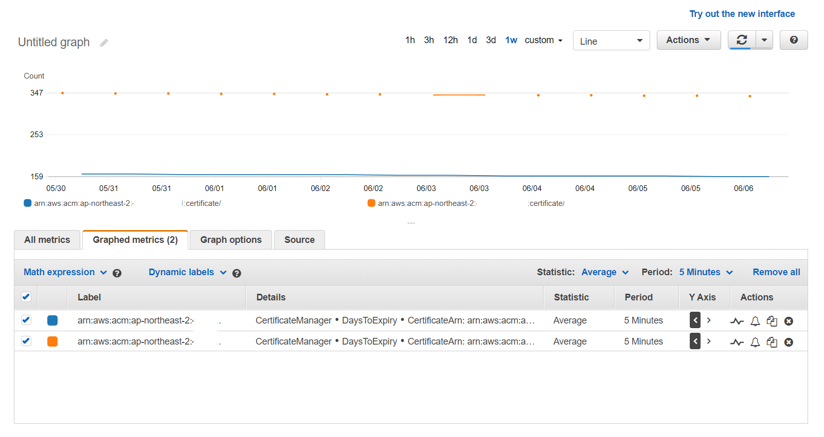Apply anomaly detection to blue metric row
The height and width of the screenshot is (437, 824).
click(x=737, y=321)
